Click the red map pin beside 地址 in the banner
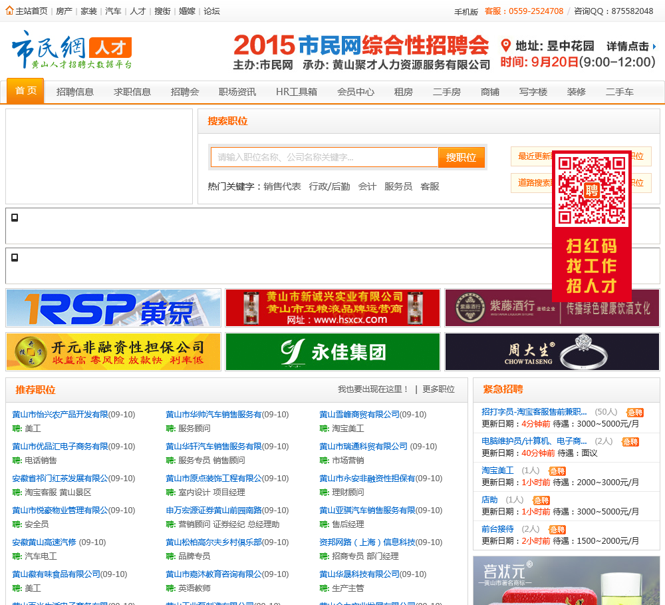The width and height of the screenshot is (665, 605). [x=505, y=45]
